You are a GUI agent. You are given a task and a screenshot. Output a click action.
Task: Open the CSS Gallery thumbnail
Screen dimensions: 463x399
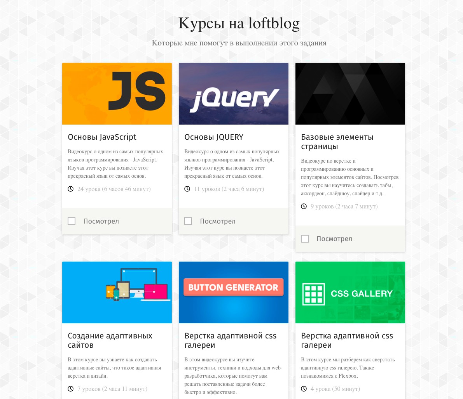tap(350, 293)
